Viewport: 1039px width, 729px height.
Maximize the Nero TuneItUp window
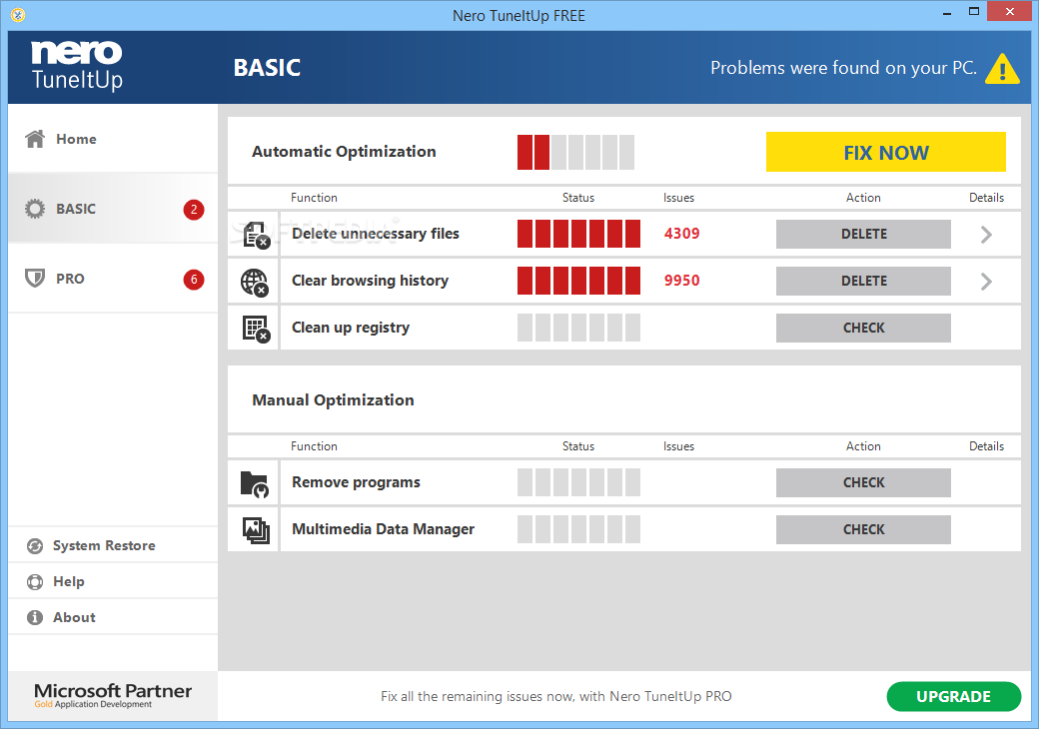(x=974, y=12)
